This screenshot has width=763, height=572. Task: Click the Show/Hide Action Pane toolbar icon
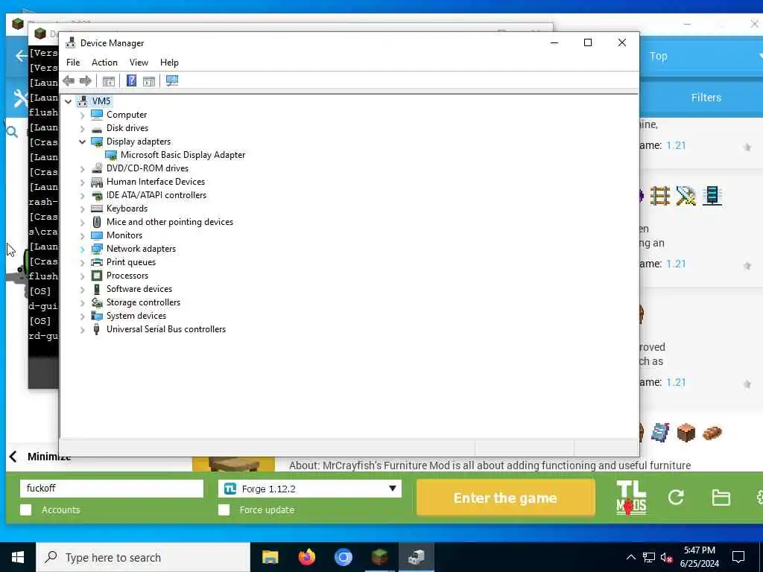click(149, 80)
